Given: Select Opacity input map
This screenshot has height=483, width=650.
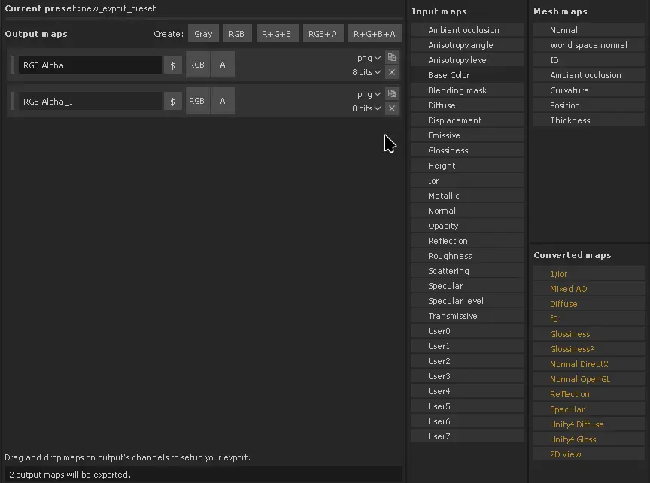Looking at the screenshot, I should click(x=467, y=226).
